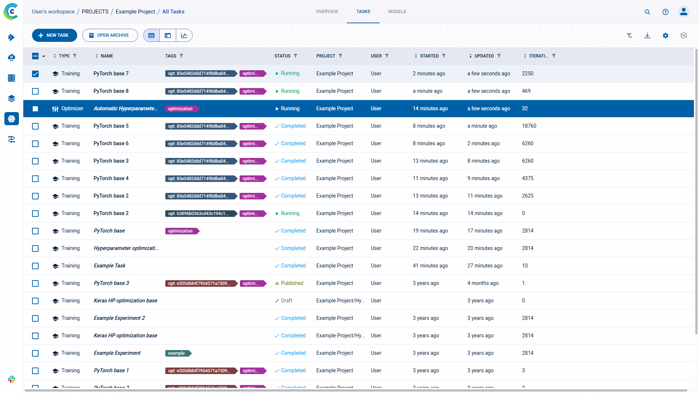Screen dimensions: 699x393
Task: Download the task list as CSV
Action: pyautogui.click(x=647, y=35)
